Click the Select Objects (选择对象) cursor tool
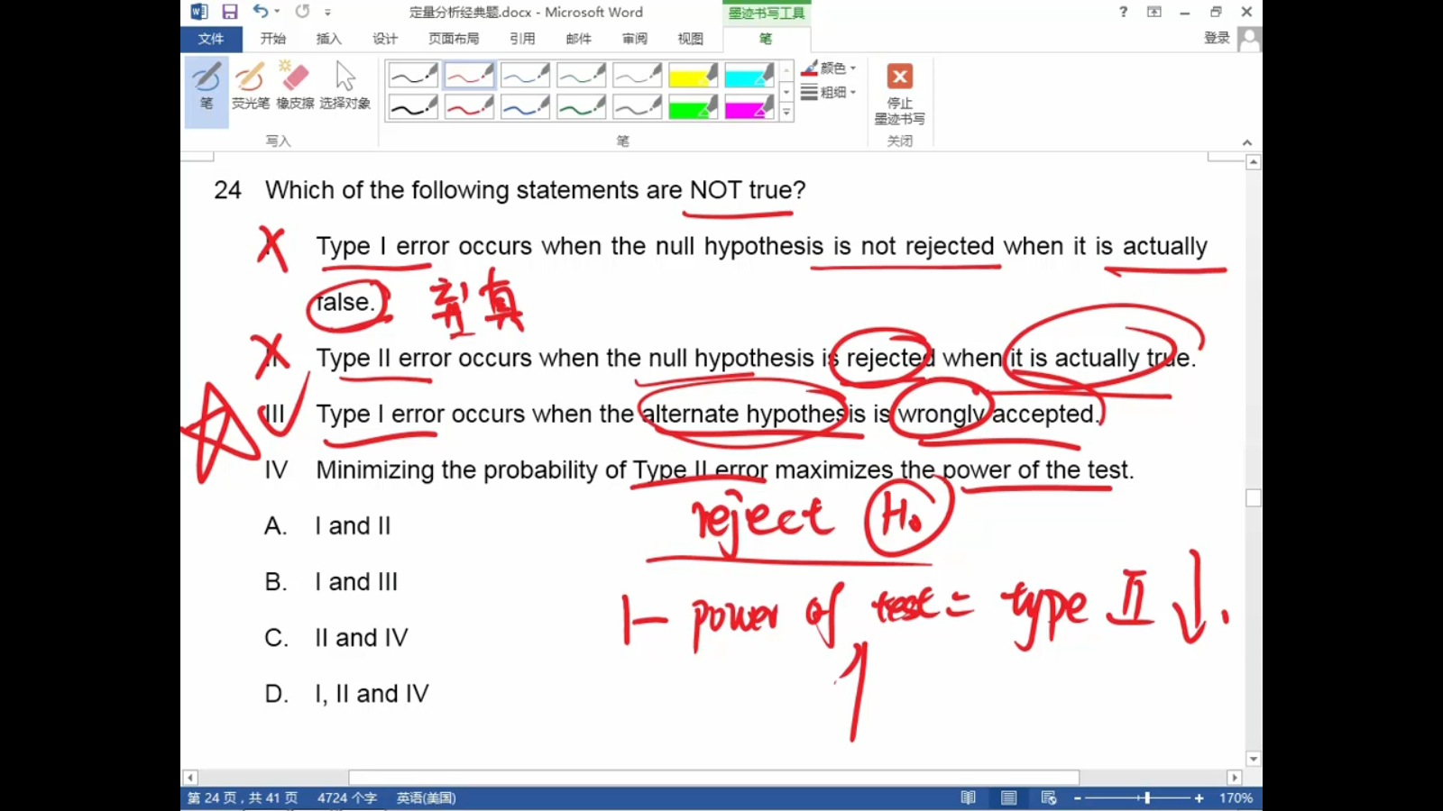The image size is (1443, 811). (345, 87)
